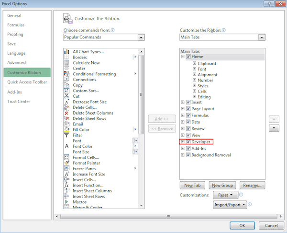287x233 pixels.
Task: Click the Delete Sheet Rows icon
Action: [x=67, y=118]
